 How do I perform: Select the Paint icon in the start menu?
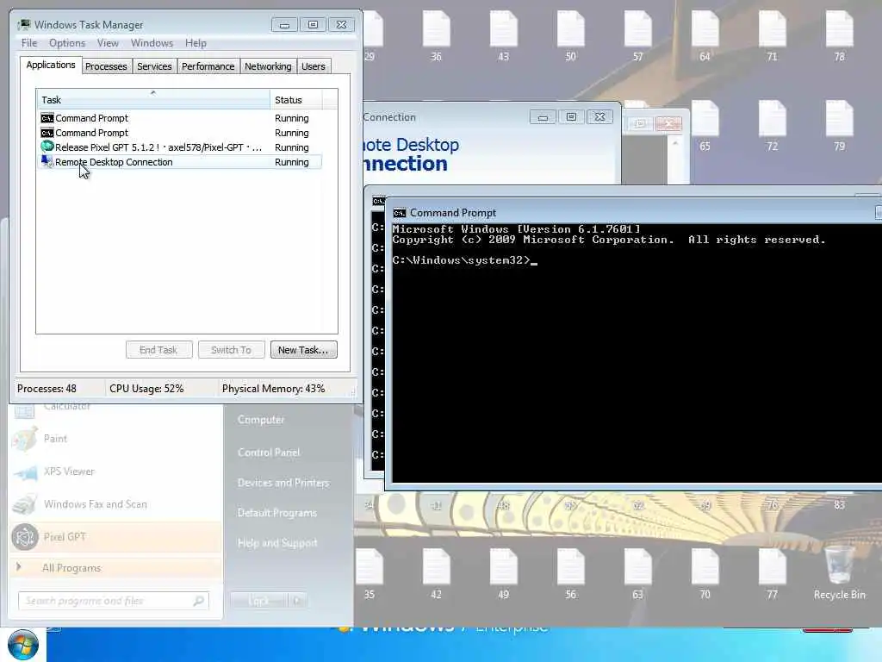pyautogui.click(x=25, y=439)
